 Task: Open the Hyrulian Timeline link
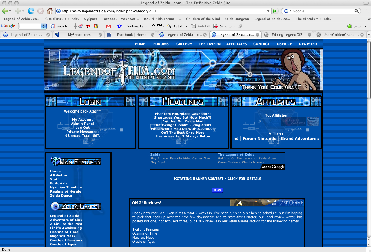coord(66,187)
